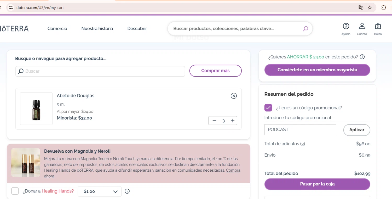Screen dimensions: 392x199
Task: Open the Comercio menu
Action: click(57, 29)
